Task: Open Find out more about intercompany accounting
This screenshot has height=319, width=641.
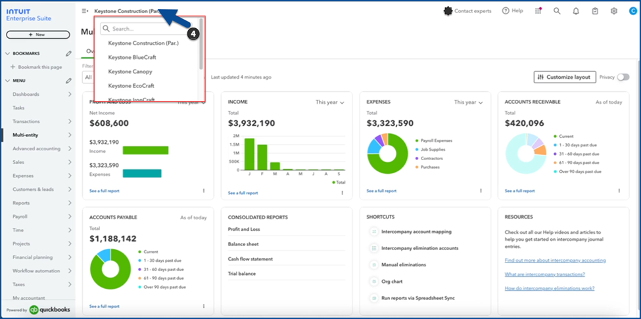Action: 555,261
